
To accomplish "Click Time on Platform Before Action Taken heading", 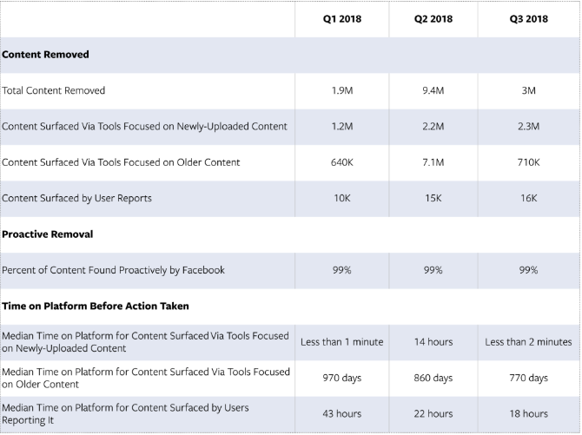I will (96, 306).
